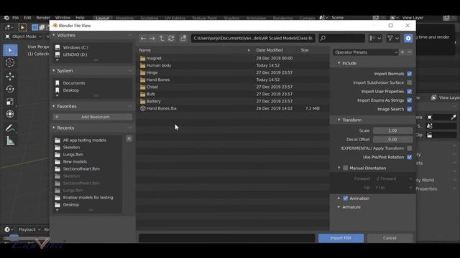Image resolution: width=460 pixels, height=258 pixels.
Task: Cancel the file import dialog
Action: 390,238
